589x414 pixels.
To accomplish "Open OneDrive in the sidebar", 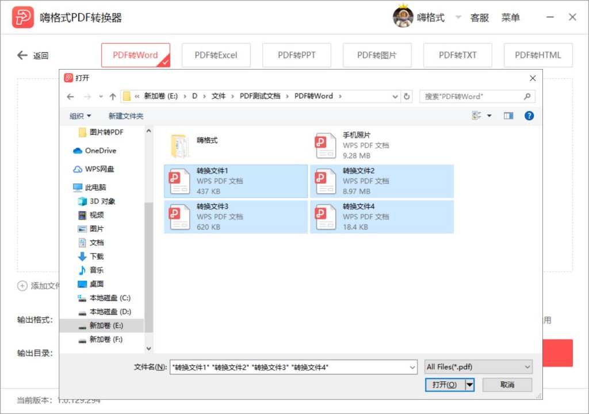I will pos(95,150).
